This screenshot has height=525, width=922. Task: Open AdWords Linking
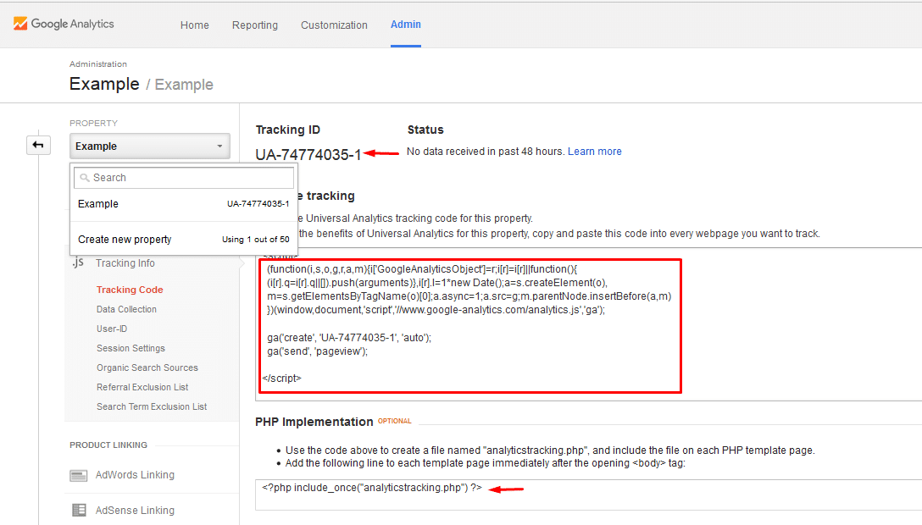point(136,475)
